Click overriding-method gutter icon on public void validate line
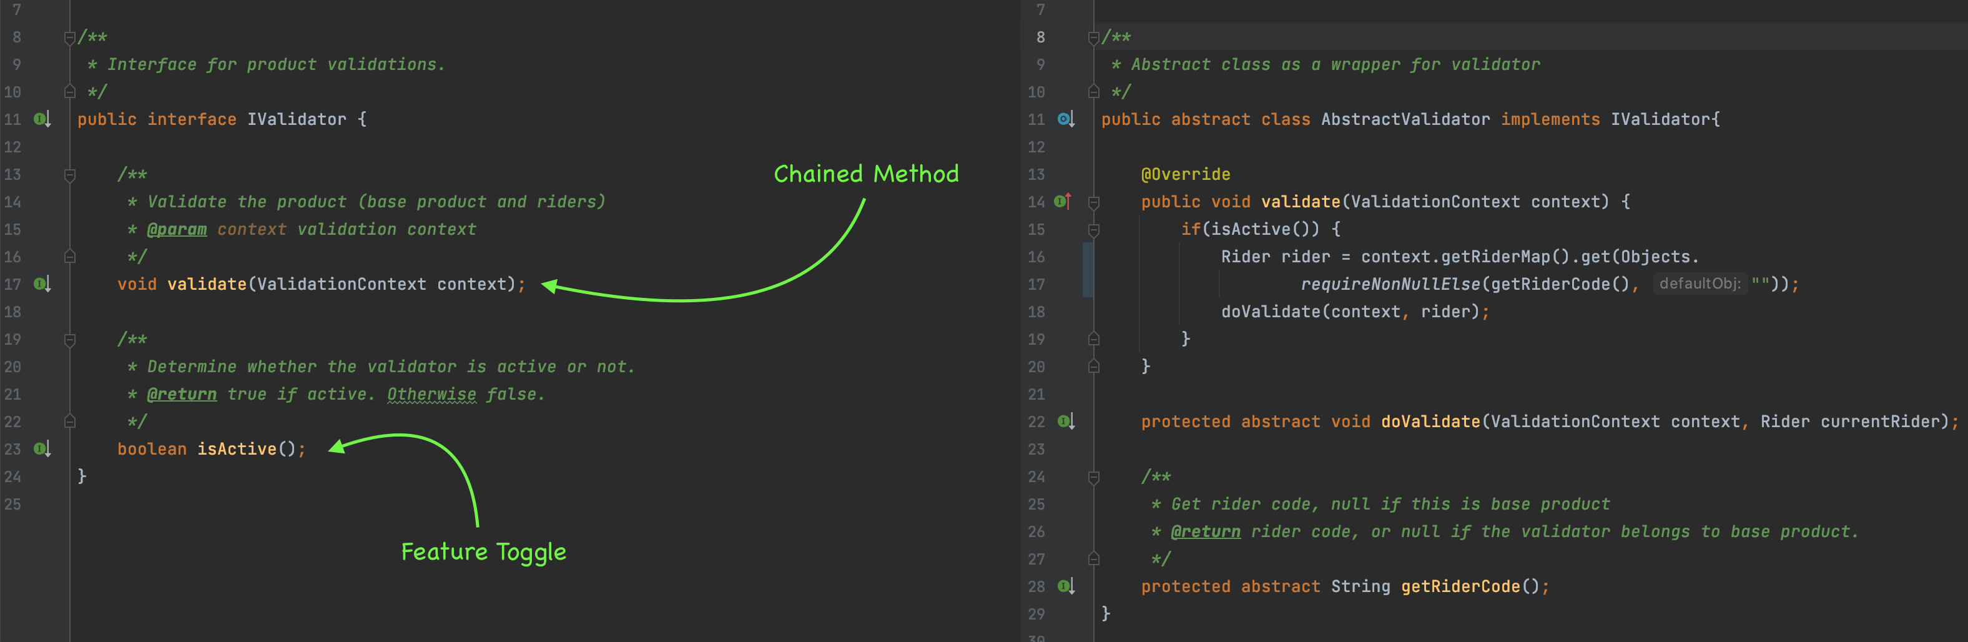Image resolution: width=1968 pixels, height=642 pixels. (1063, 202)
